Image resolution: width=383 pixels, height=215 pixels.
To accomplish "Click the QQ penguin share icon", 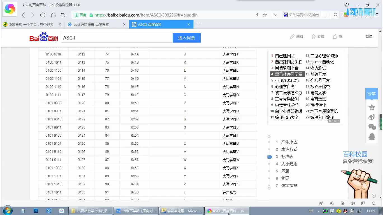I will [372, 137].
